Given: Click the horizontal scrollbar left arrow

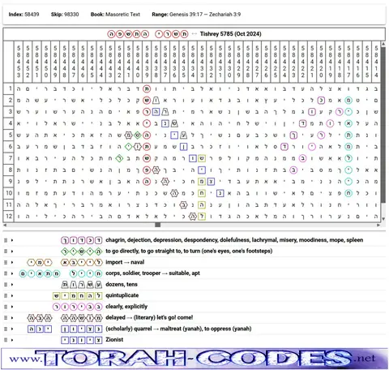Looking at the screenshot, I should [5, 225].
